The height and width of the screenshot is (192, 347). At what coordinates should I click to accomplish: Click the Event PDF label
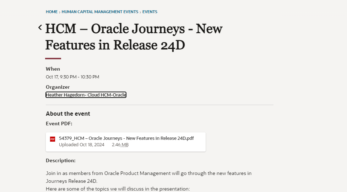tap(59, 124)
